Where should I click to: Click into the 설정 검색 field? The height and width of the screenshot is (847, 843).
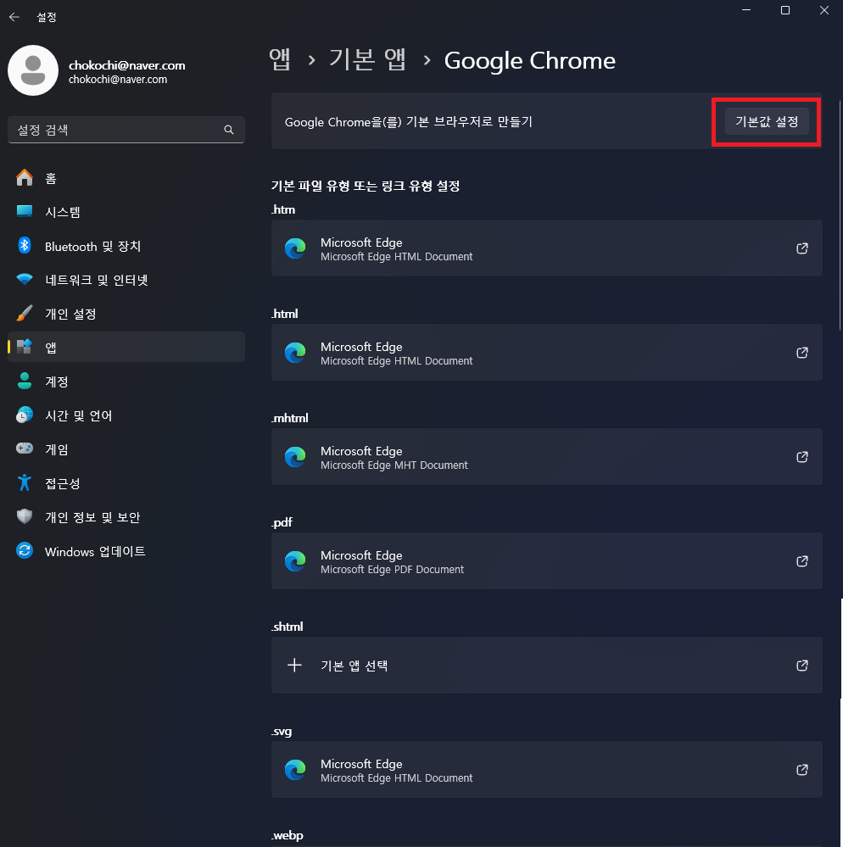[x=126, y=130]
